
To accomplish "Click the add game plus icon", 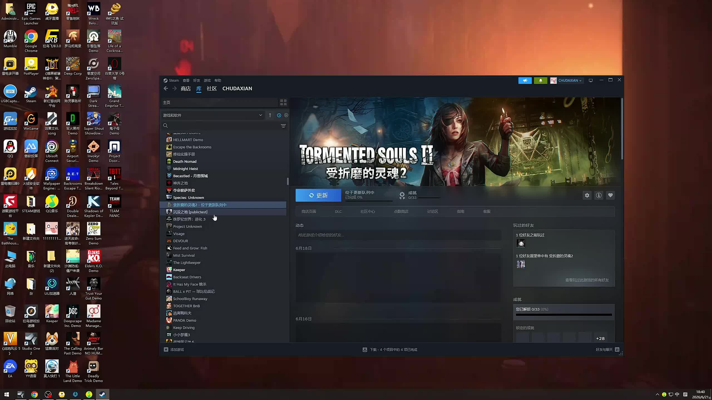I will pos(166,349).
